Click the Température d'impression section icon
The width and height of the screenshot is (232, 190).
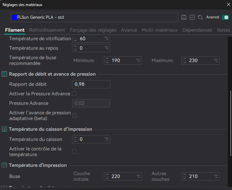tap(4, 165)
